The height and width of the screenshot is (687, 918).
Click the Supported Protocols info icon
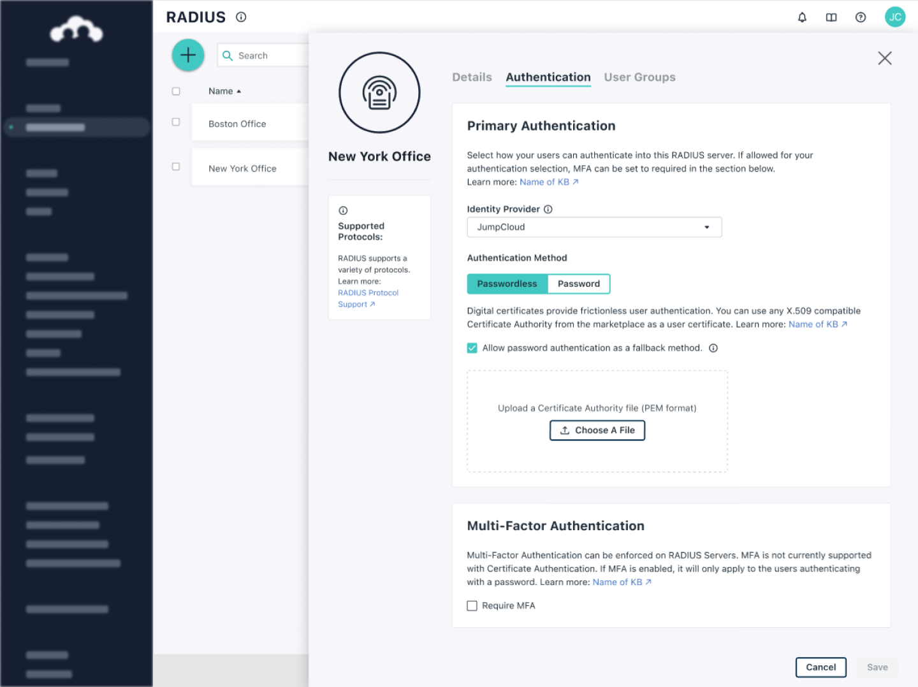343,210
